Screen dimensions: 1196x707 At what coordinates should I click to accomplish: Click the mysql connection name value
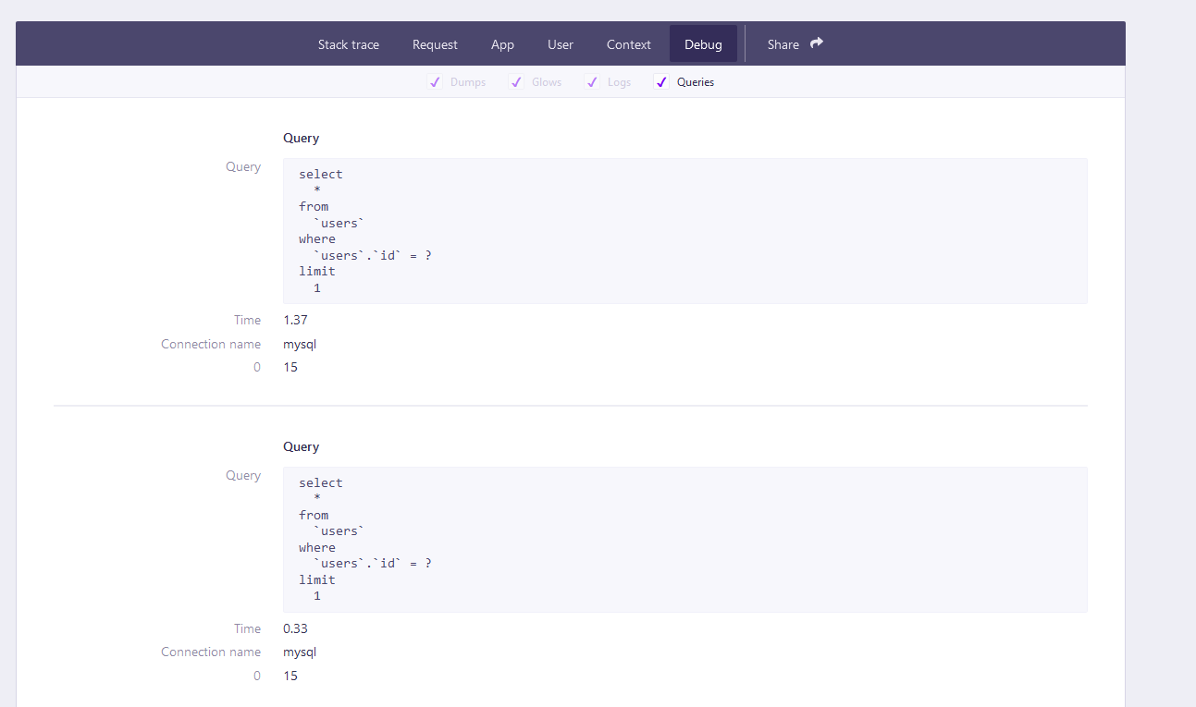pos(300,343)
